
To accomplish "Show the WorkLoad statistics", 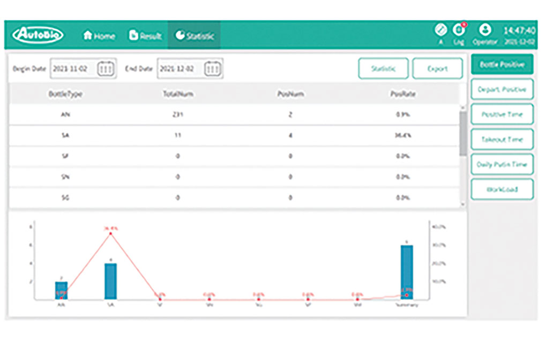I will (502, 189).
